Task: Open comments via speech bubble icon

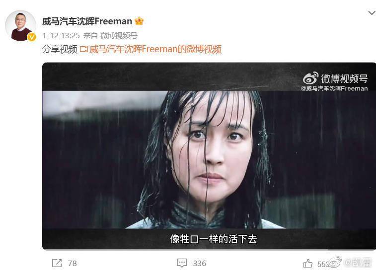Action: [x=182, y=263]
